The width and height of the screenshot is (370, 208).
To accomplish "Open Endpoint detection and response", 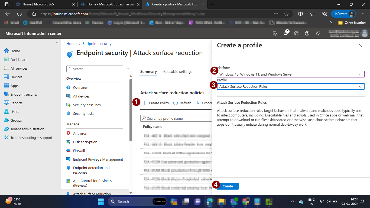I will pyautogui.click(x=88, y=170).
